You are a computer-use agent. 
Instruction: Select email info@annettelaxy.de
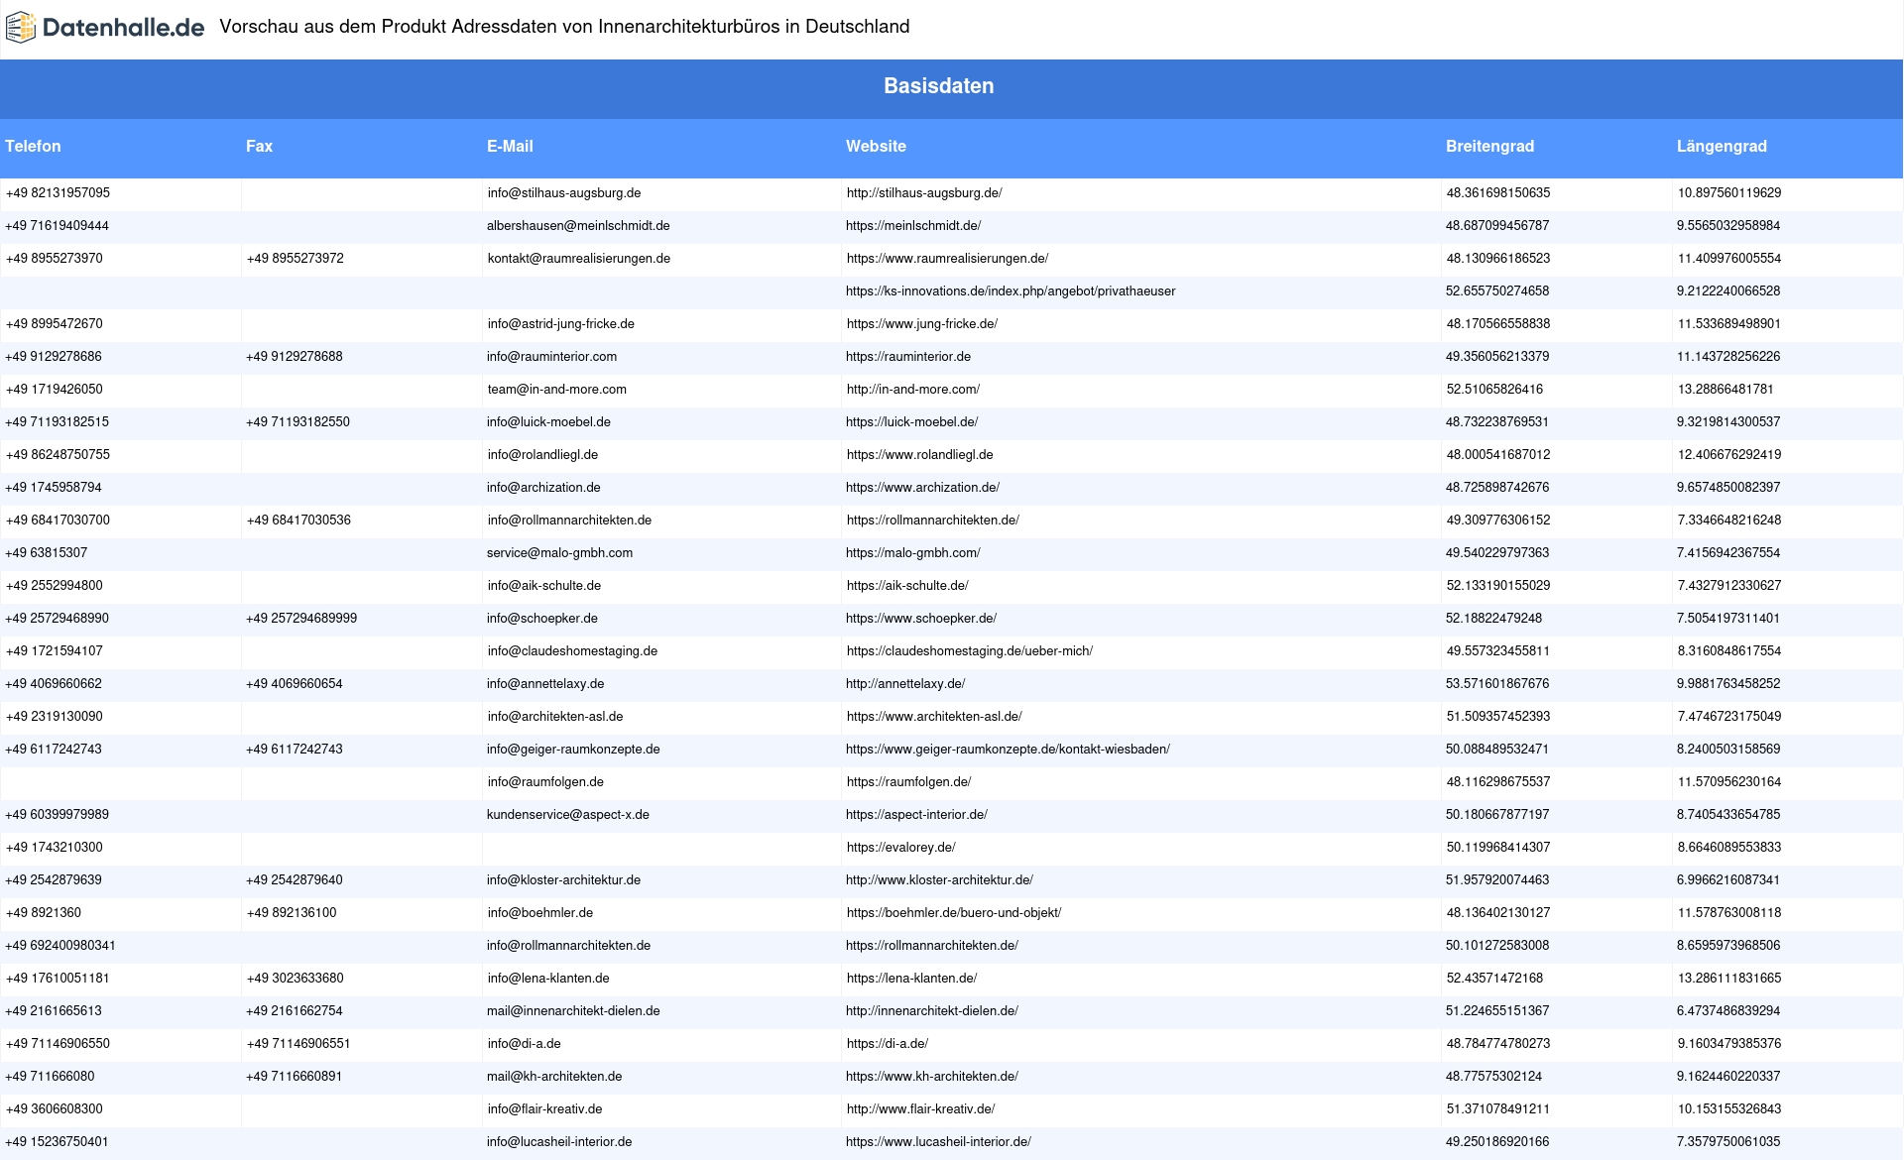(x=545, y=684)
